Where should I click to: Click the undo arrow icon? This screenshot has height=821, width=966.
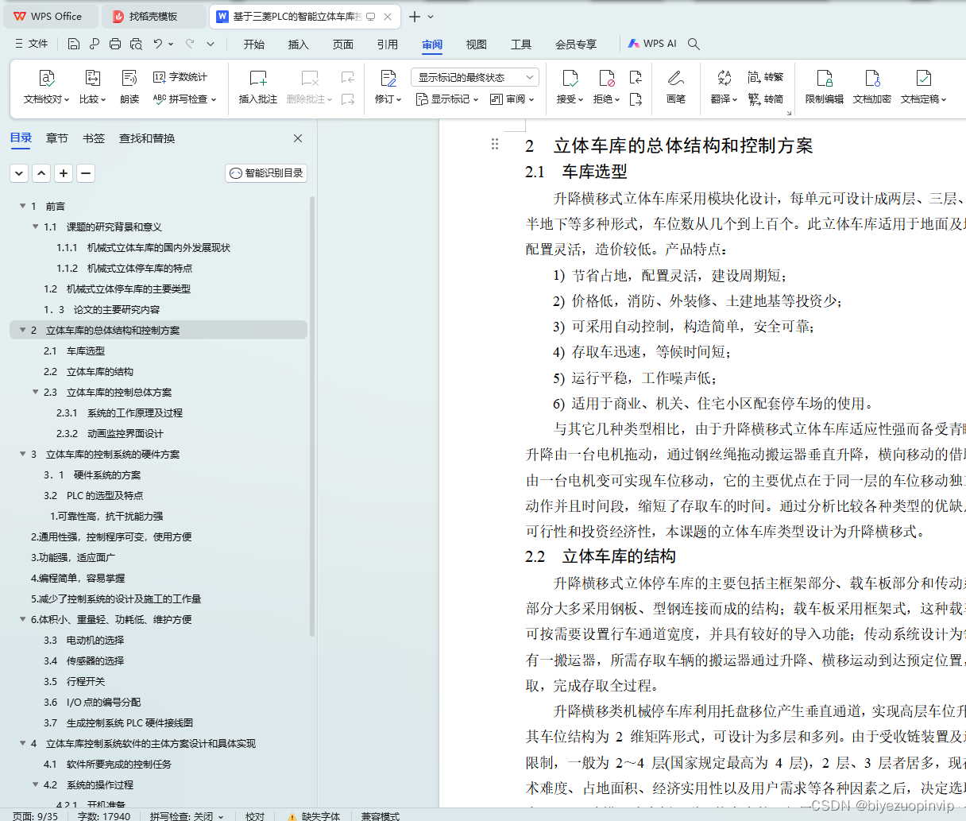[x=158, y=44]
